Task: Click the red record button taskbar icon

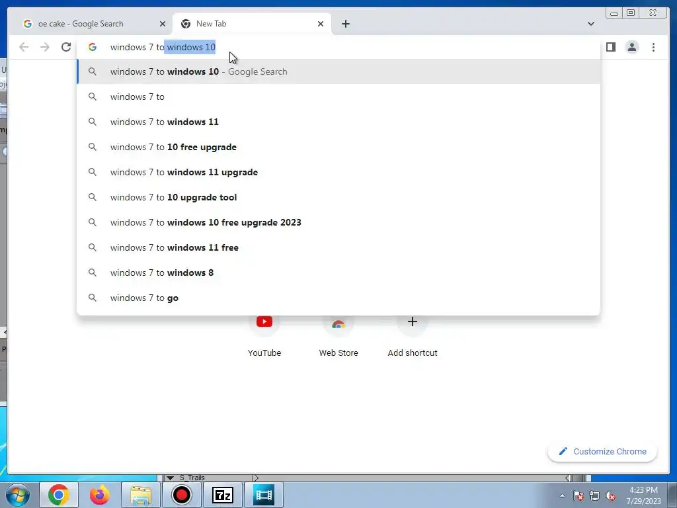Action: (181, 495)
